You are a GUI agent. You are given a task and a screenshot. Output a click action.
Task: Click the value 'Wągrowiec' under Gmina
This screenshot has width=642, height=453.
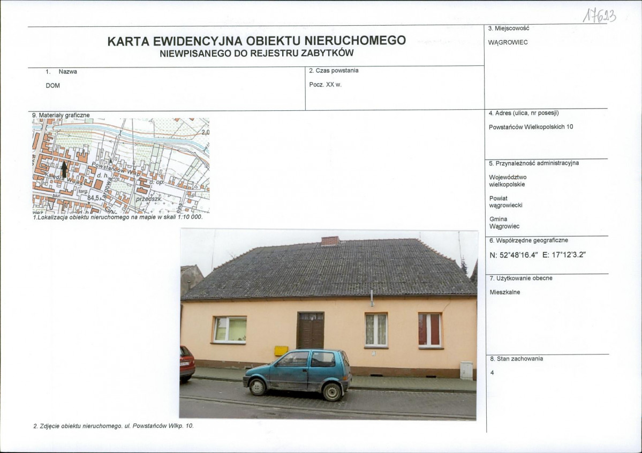pyautogui.click(x=504, y=226)
